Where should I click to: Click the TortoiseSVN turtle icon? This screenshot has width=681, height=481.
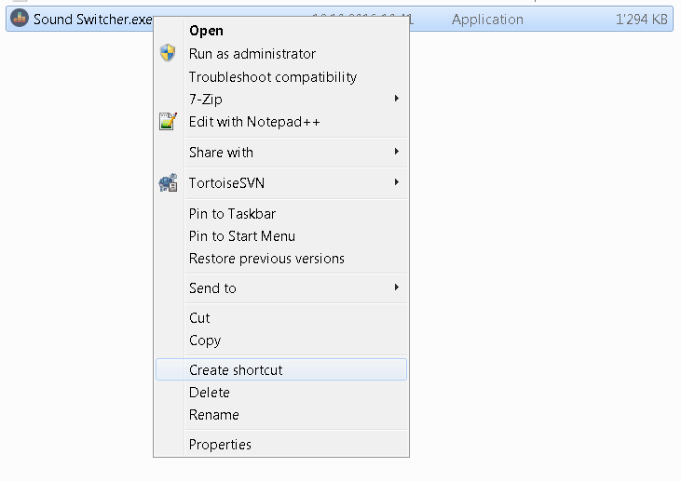coord(168,182)
